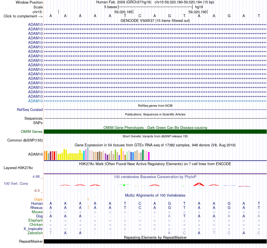This screenshot has width=267, height=248.
Task: Click the 'Sequences' track label
Action: pos(33,118)
